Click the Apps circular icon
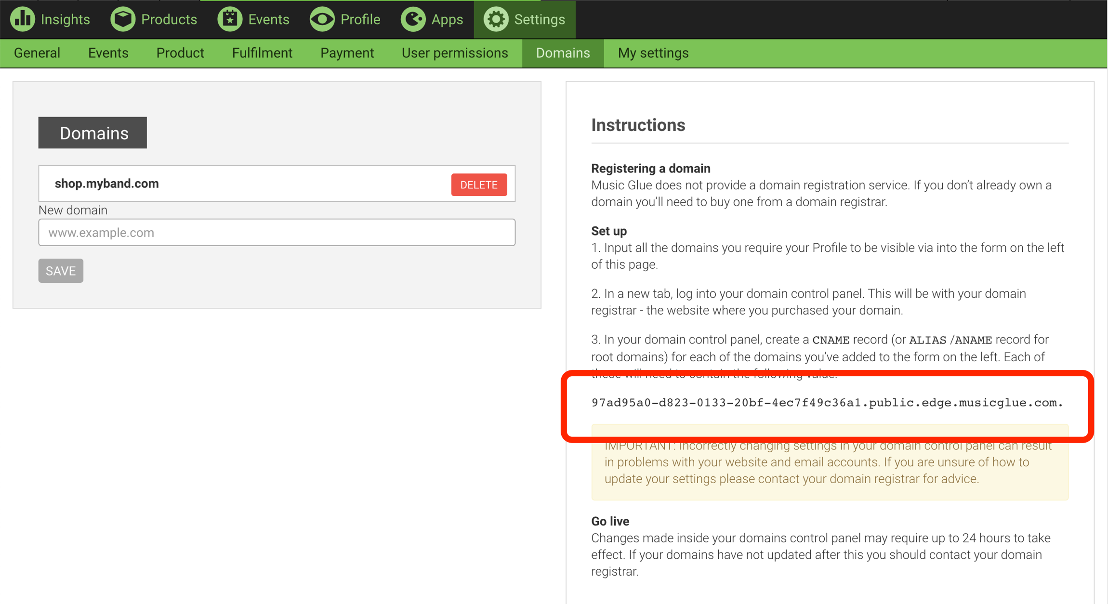This screenshot has height=604, width=1108. (413, 19)
